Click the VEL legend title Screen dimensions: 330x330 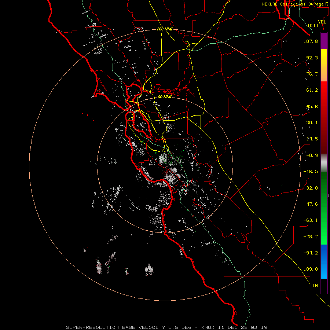322,22
